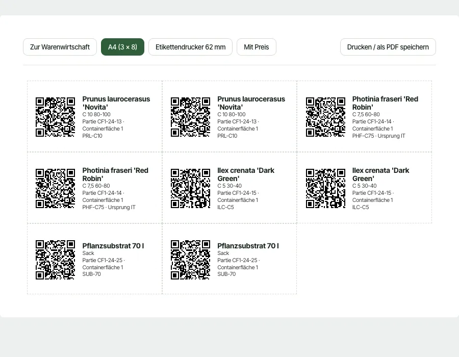Click the first Ilex crenata label's QR code
The image size is (459, 357).
coord(190,189)
